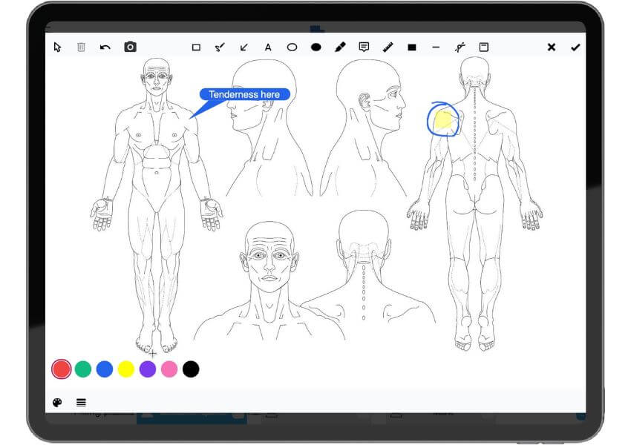631x445 pixels.
Task: Open the line thickness menu
Action: [x=81, y=403]
